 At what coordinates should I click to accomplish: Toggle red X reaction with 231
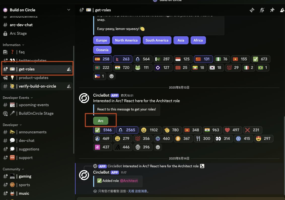(x=253, y=130)
